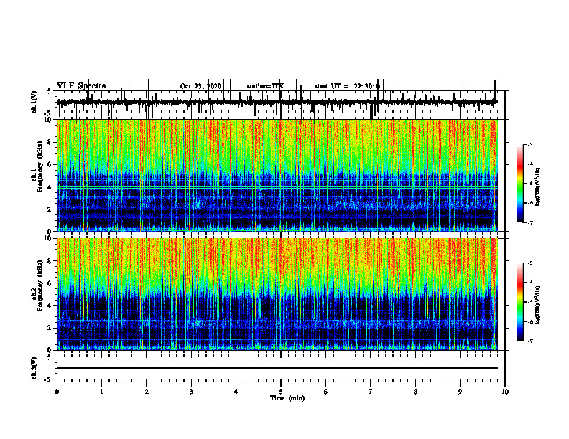
Task: Click the "ch.3(V)" axis label
Action: (34, 368)
